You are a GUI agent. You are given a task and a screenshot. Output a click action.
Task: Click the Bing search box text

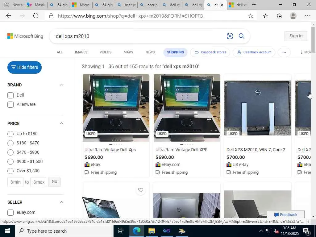(73, 36)
